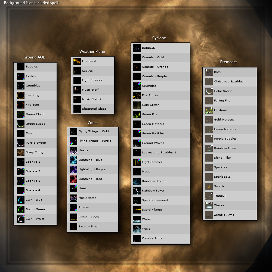Select 'Bubbles' in Ground AOE list
The image size is (272, 272).
click(35, 67)
